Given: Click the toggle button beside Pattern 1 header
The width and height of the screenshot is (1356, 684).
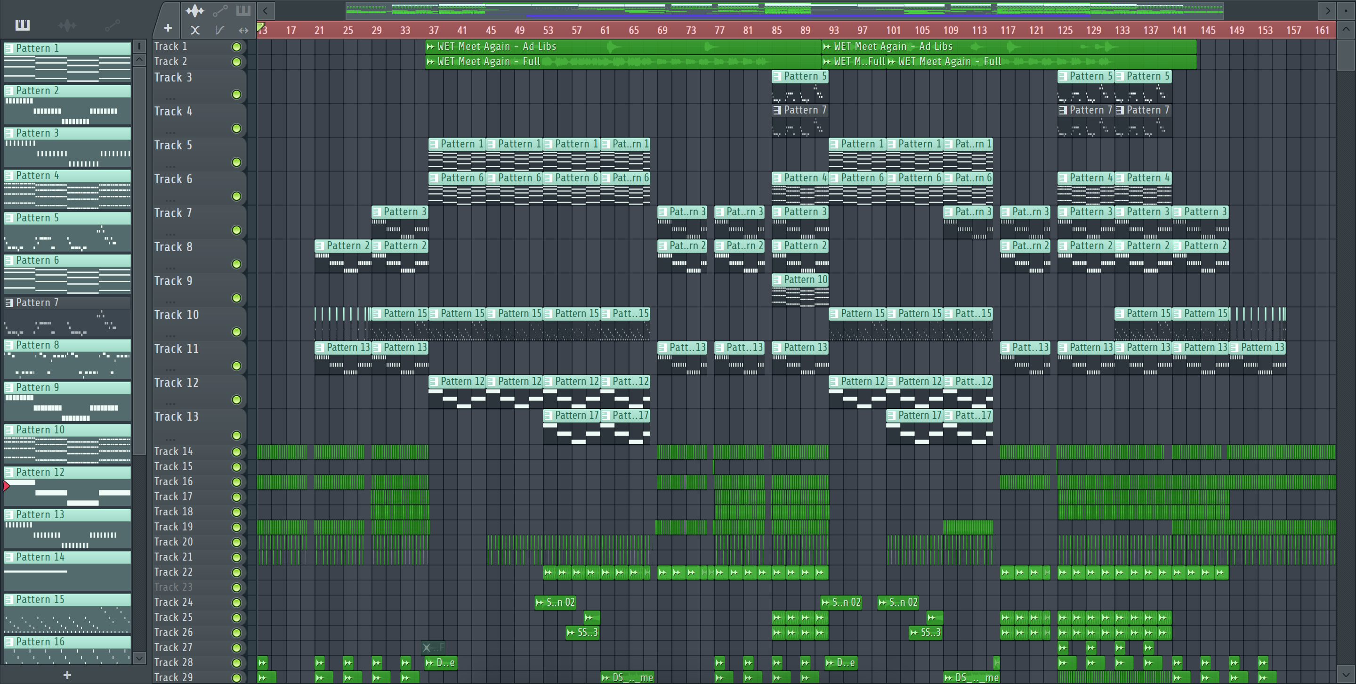Looking at the screenshot, I should click(139, 46).
